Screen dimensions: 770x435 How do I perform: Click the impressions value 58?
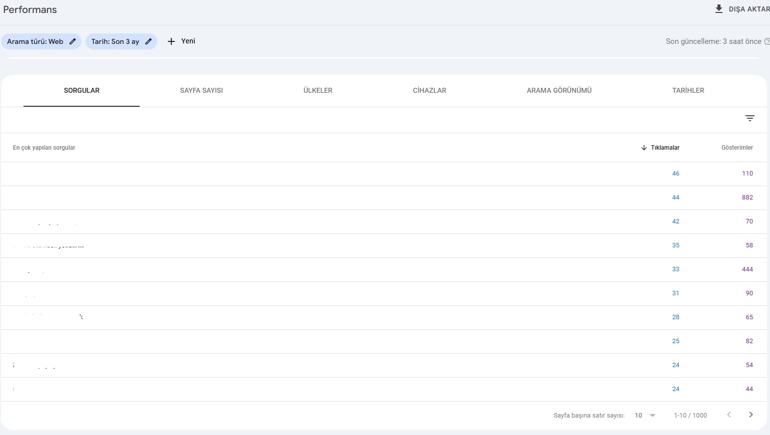750,245
